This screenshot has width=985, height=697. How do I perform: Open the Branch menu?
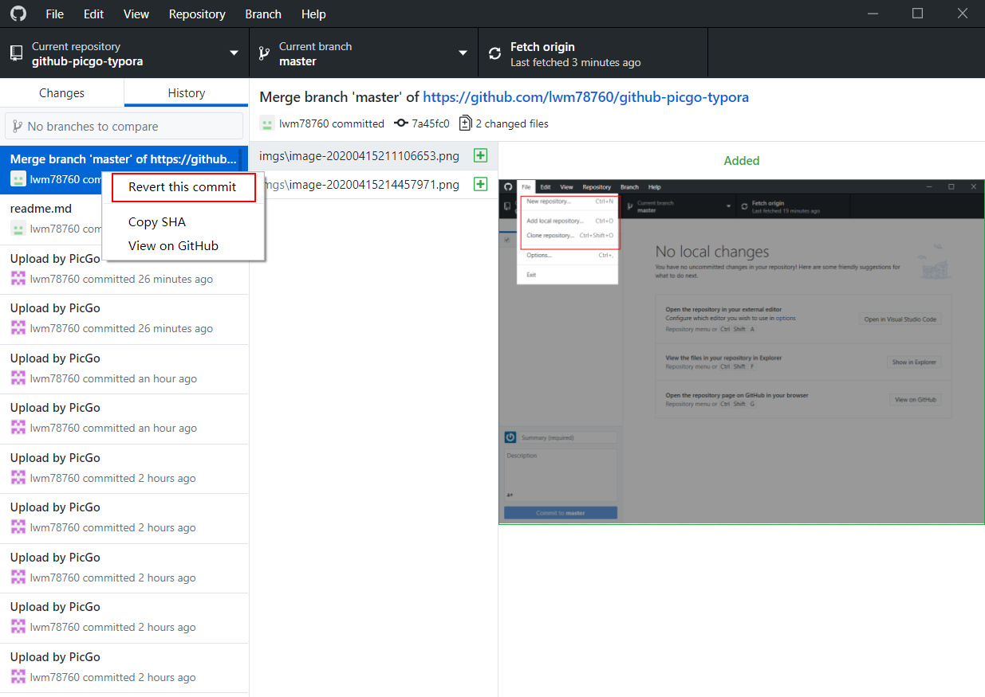pyautogui.click(x=263, y=14)
